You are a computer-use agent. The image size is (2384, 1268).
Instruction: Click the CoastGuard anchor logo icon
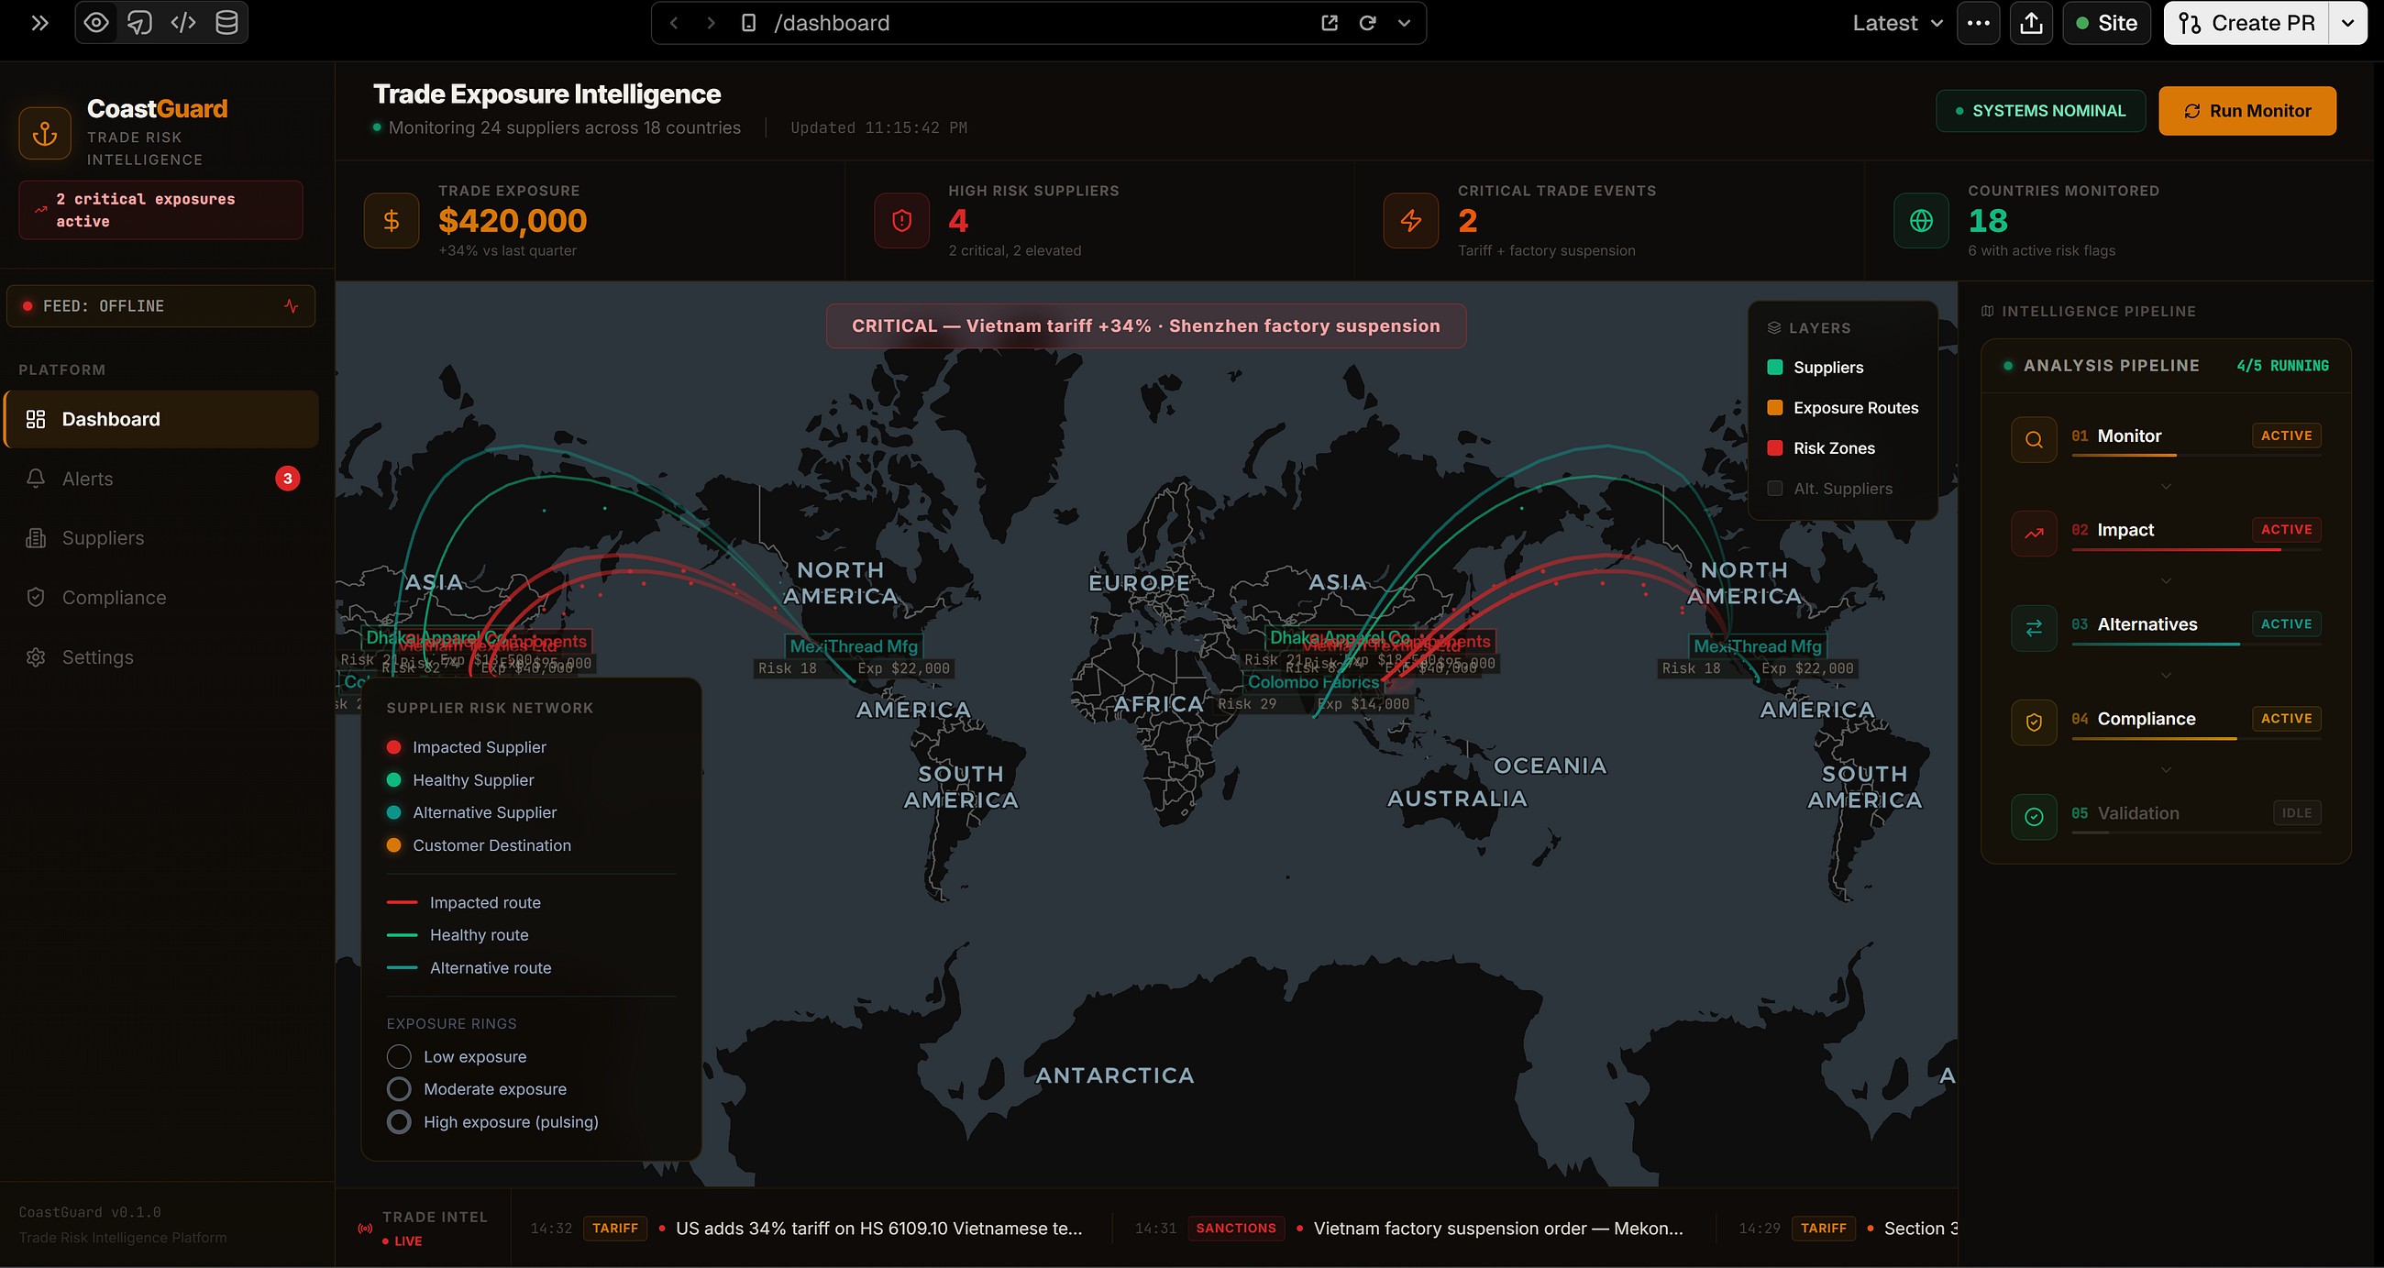tap(44, 134)
